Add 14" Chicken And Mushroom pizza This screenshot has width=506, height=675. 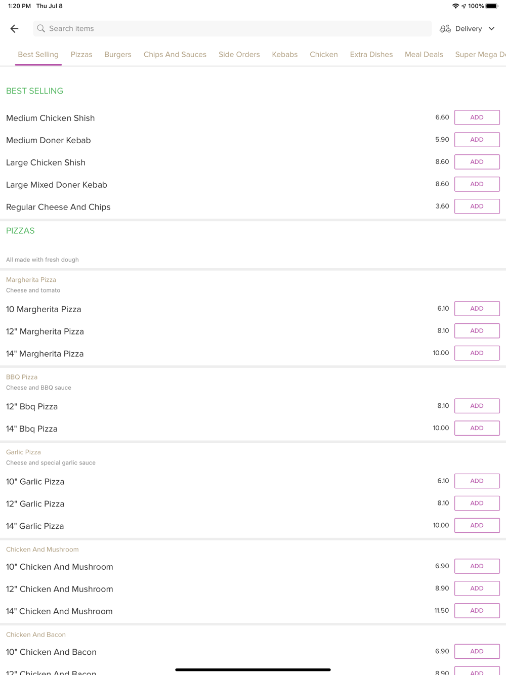click(477, 611)
